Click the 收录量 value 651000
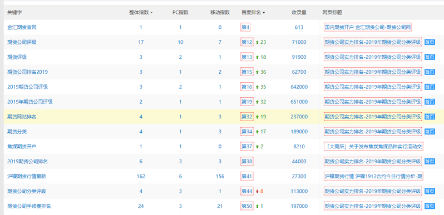Screen dimensions: 444x215 coord(299,102)
